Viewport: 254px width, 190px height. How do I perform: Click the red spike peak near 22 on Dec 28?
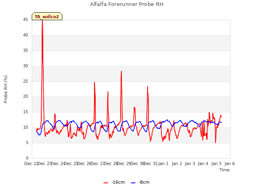(x=108, y=92)
